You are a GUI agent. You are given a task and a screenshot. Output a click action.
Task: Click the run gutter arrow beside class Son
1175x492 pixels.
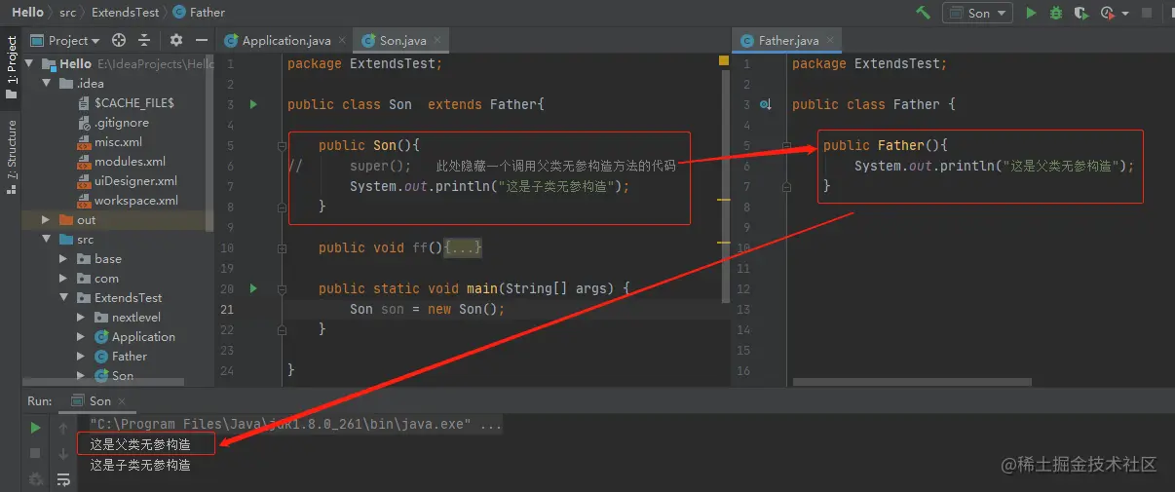(253, 104)
